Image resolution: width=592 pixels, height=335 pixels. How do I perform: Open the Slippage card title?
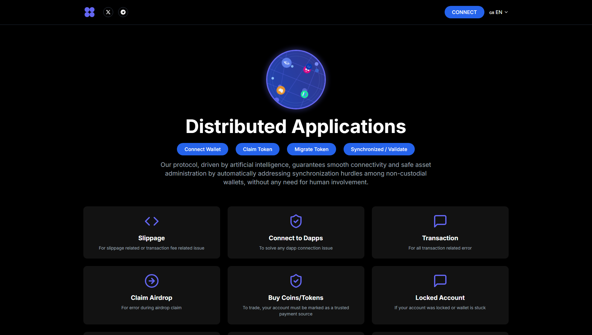pos(152,238)
